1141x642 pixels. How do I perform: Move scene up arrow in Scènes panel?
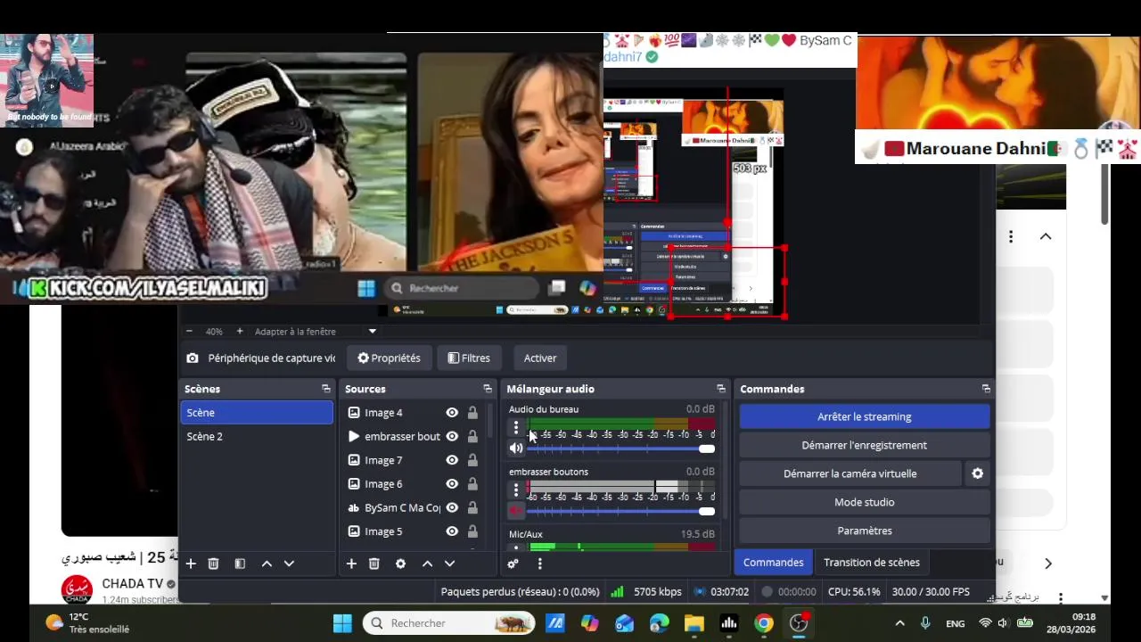(267, 564)
